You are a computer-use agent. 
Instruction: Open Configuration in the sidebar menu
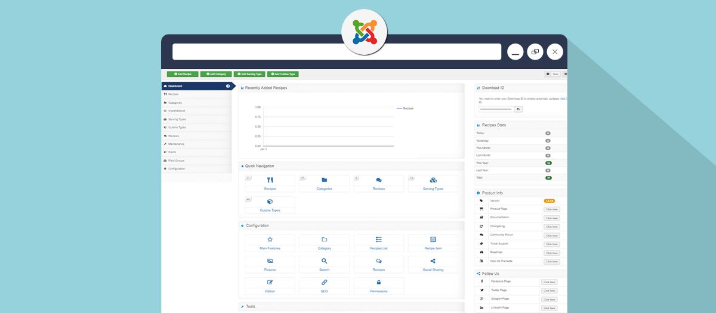click(x=196, y=169)
